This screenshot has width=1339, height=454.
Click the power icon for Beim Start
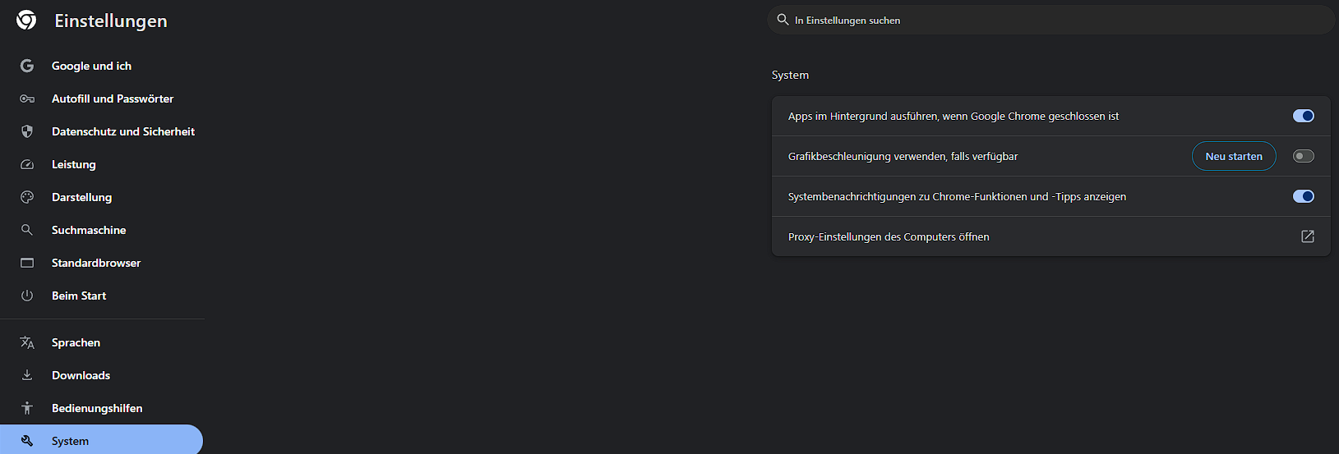(27, 296)
